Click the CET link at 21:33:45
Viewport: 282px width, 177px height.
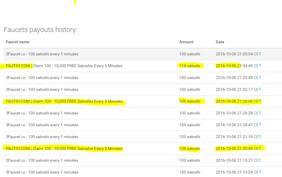257,78
